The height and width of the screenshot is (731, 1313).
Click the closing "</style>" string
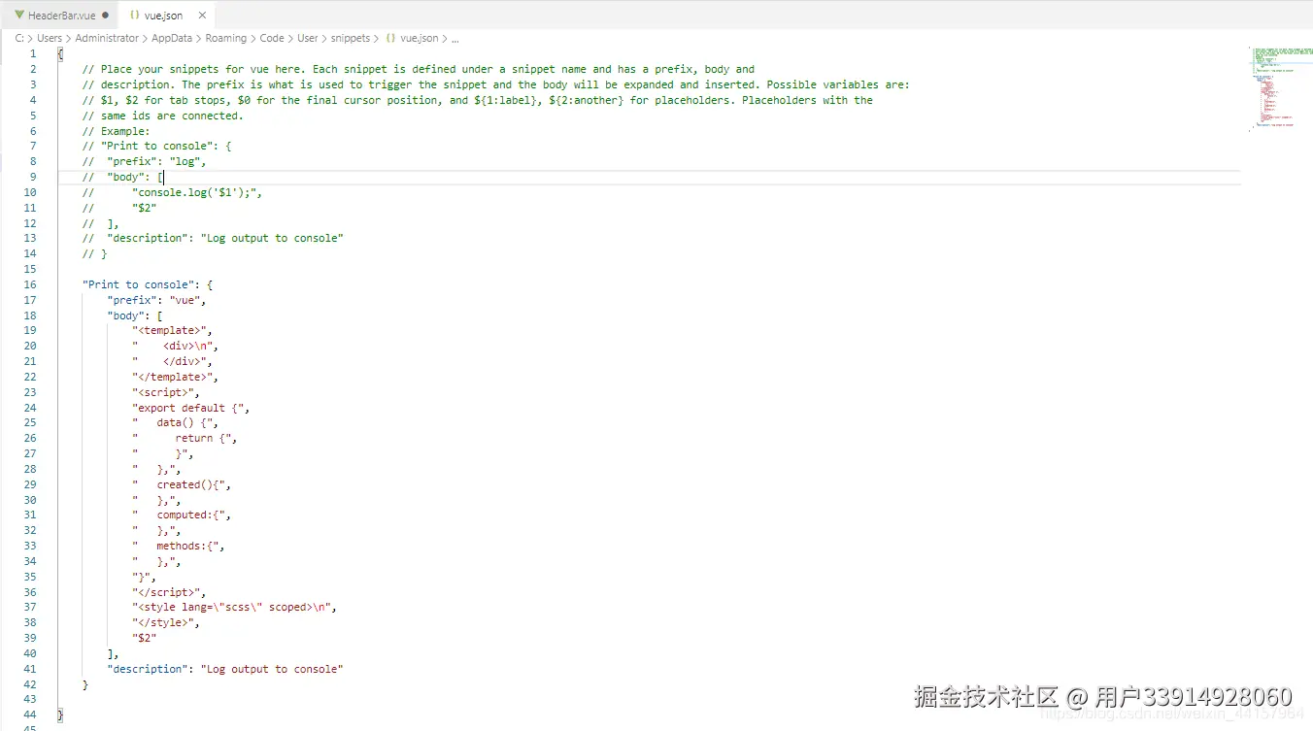tap(163, 622)
